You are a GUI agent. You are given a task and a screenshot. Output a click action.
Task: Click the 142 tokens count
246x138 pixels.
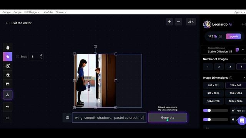[211, 36]
